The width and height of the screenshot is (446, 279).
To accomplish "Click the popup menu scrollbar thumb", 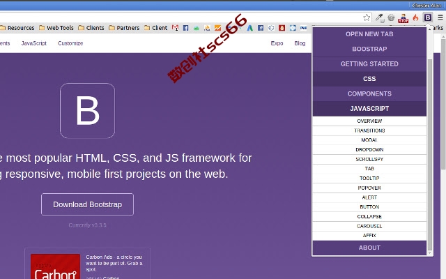I will pyautogui.click(x=429, y=153).
